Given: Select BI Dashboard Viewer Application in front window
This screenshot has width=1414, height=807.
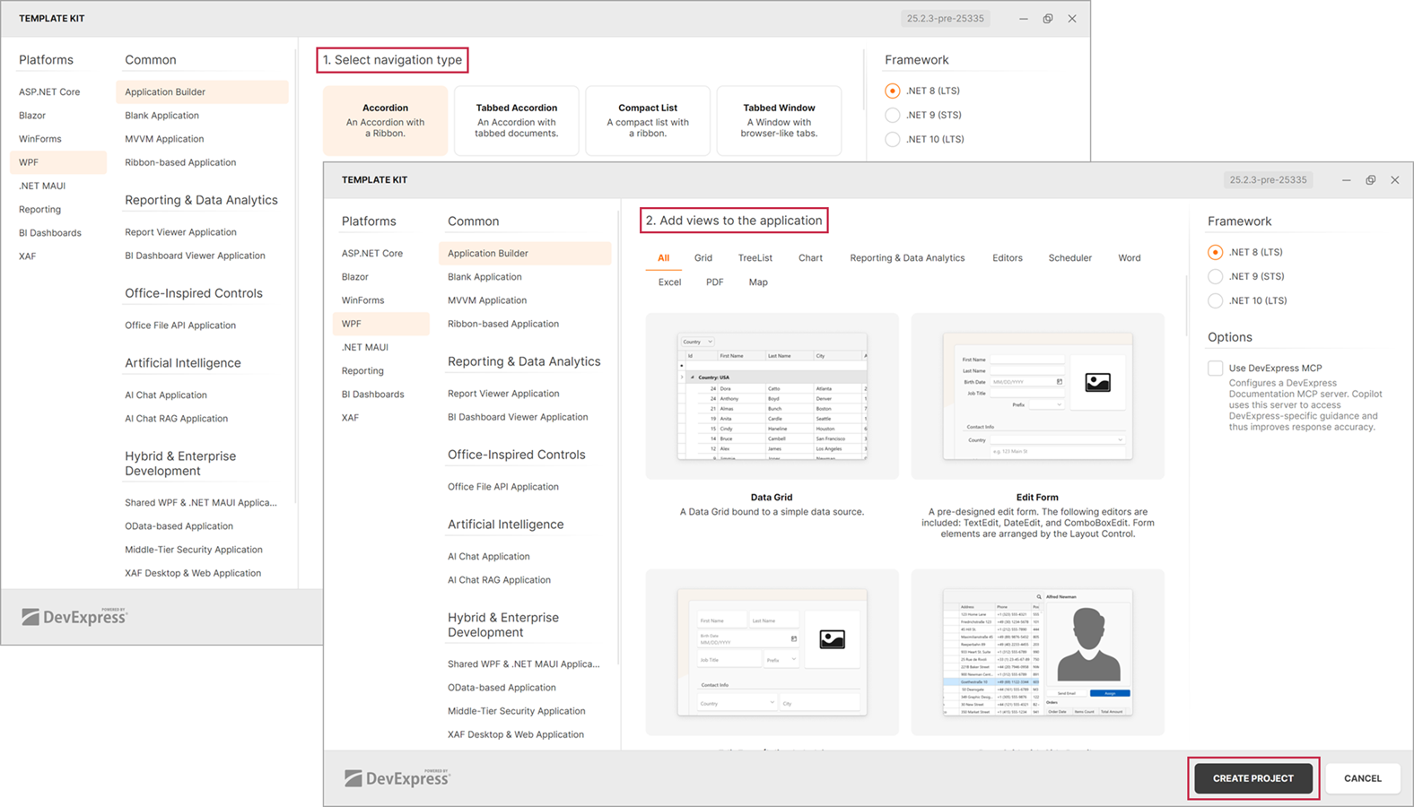Looking at the screenshot, I should pos(518,417).
